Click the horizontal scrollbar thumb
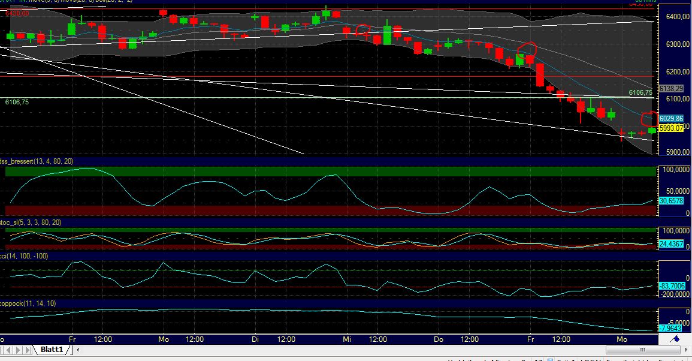The width and height of the screenshot is (692, 361). [643, 350]
